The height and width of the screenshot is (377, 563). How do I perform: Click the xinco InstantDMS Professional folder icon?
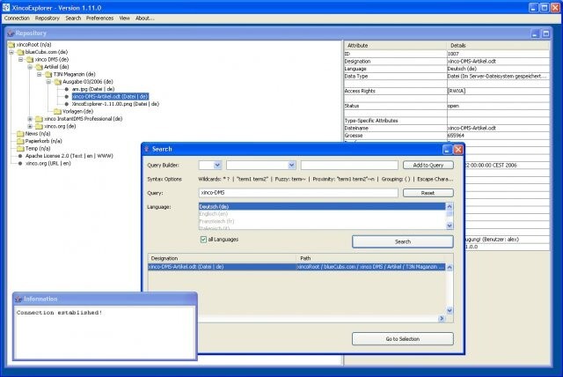40,119
